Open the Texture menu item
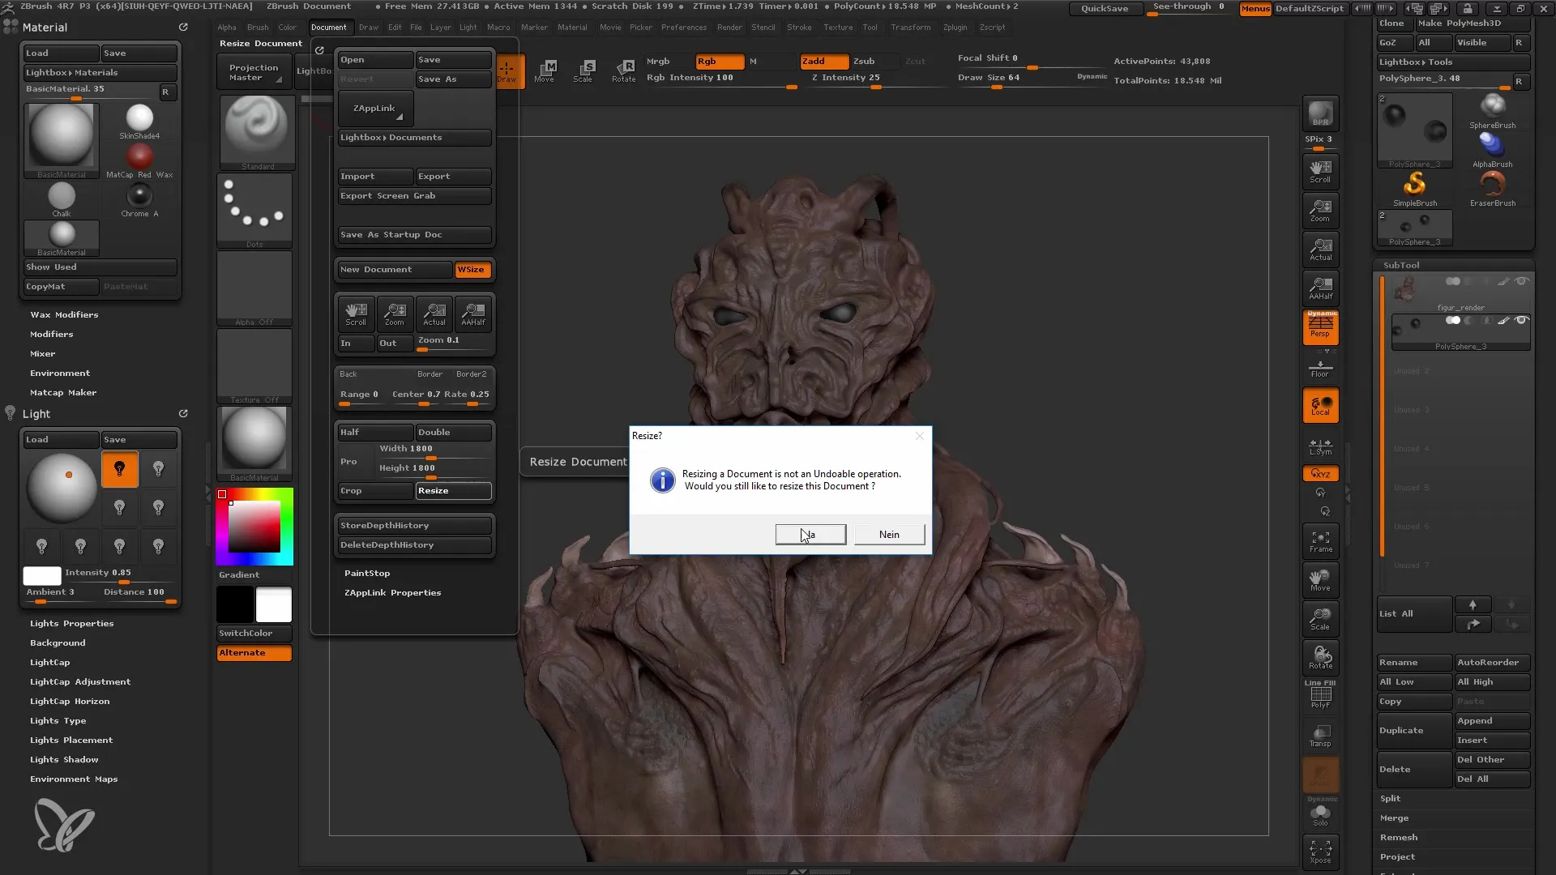The height and width of the screenshot is (875, 1556). [838, 28]
